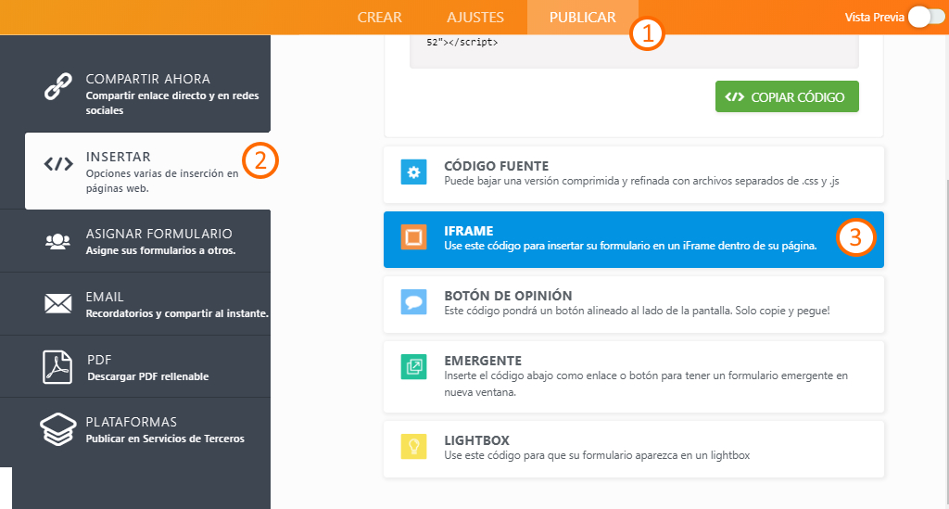The image size is (949, 509).
Task: Click the chain link icon for Compartir Ahora
Action: click(58, 86)
